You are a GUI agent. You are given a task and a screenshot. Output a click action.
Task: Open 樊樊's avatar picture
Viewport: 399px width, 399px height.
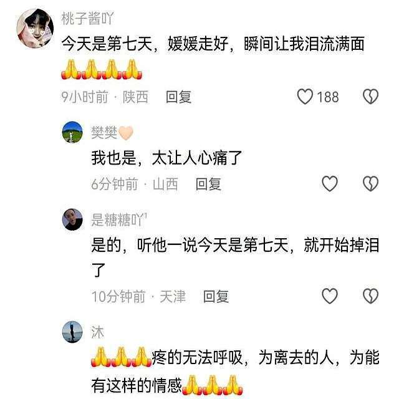pyautogui.click(x=72, y=132)
